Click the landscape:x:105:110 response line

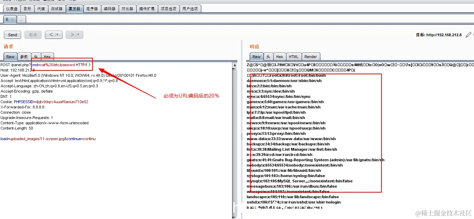pos(292,197)
